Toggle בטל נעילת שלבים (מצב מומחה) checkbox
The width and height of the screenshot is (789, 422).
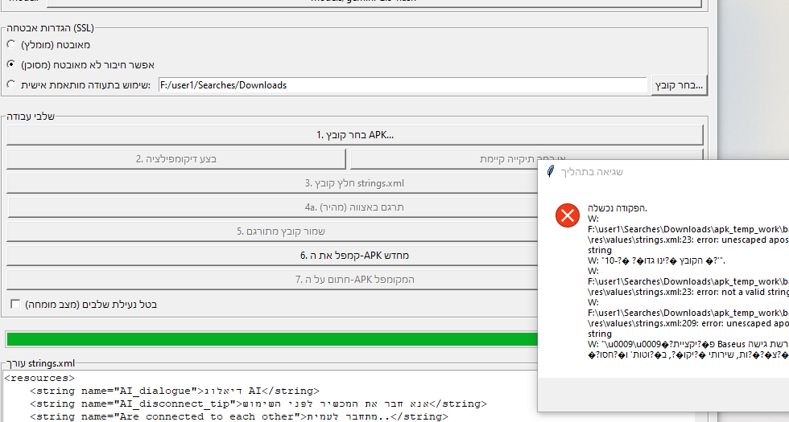point(15,305)
